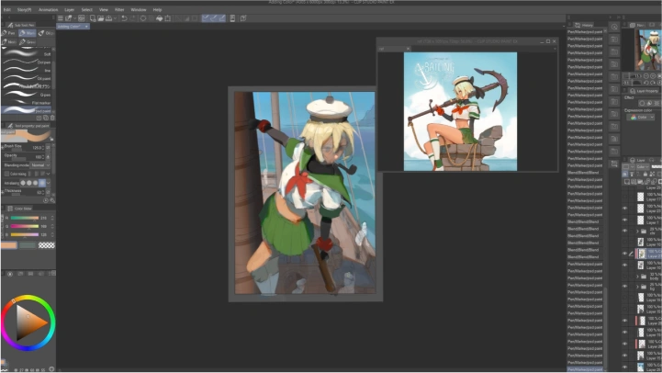Switch to the Adding Color canvas tab
Screen dimensions: 662x373
(73, 27)
